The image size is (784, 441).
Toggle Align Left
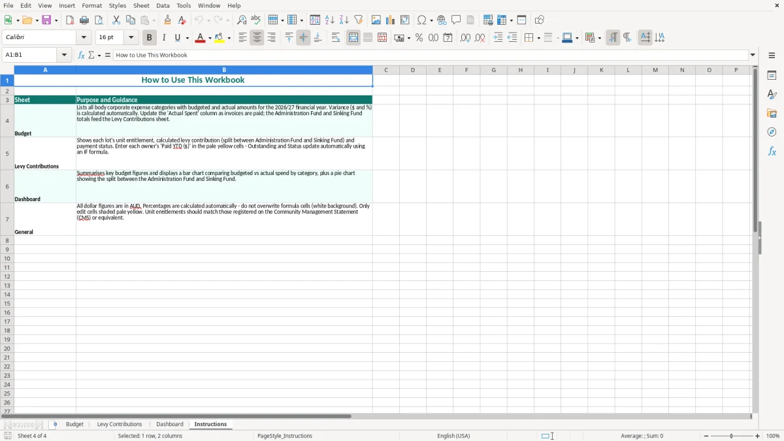click(242, 38)
